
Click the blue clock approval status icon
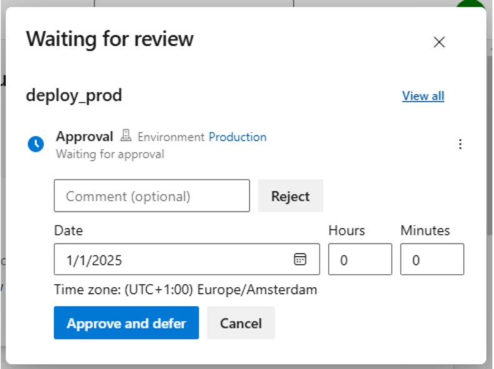36,144
